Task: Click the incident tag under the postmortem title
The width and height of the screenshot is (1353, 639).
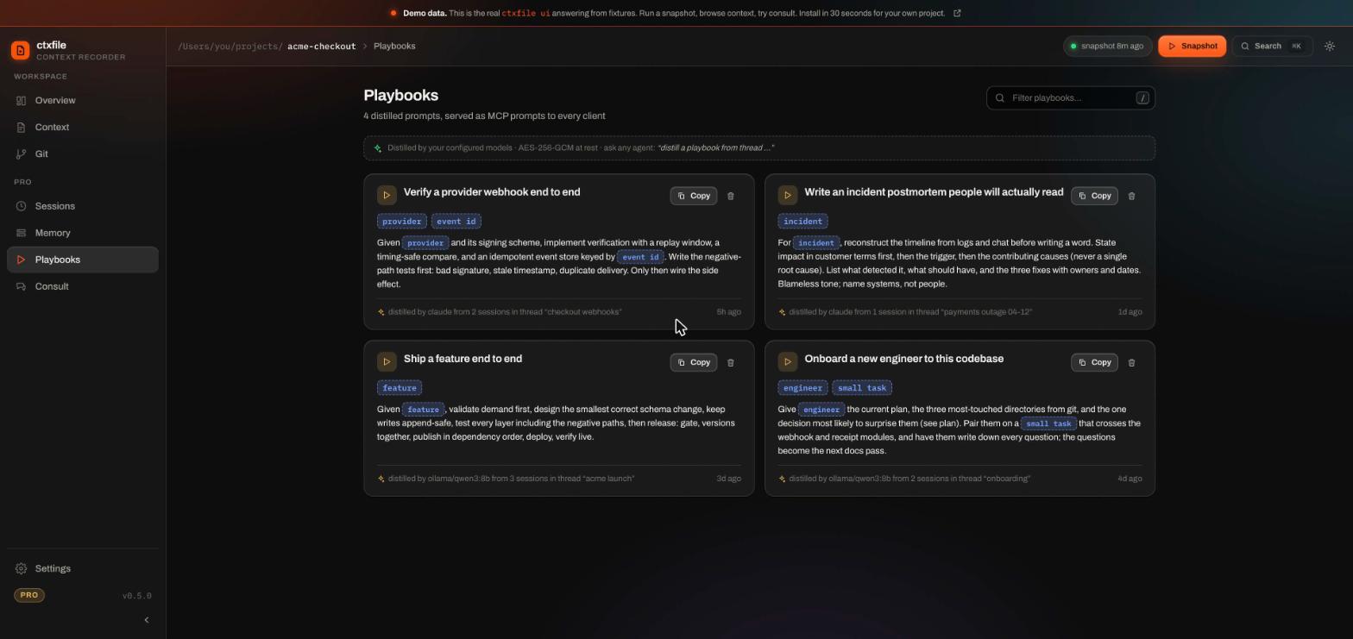Action: coord(802,221)
